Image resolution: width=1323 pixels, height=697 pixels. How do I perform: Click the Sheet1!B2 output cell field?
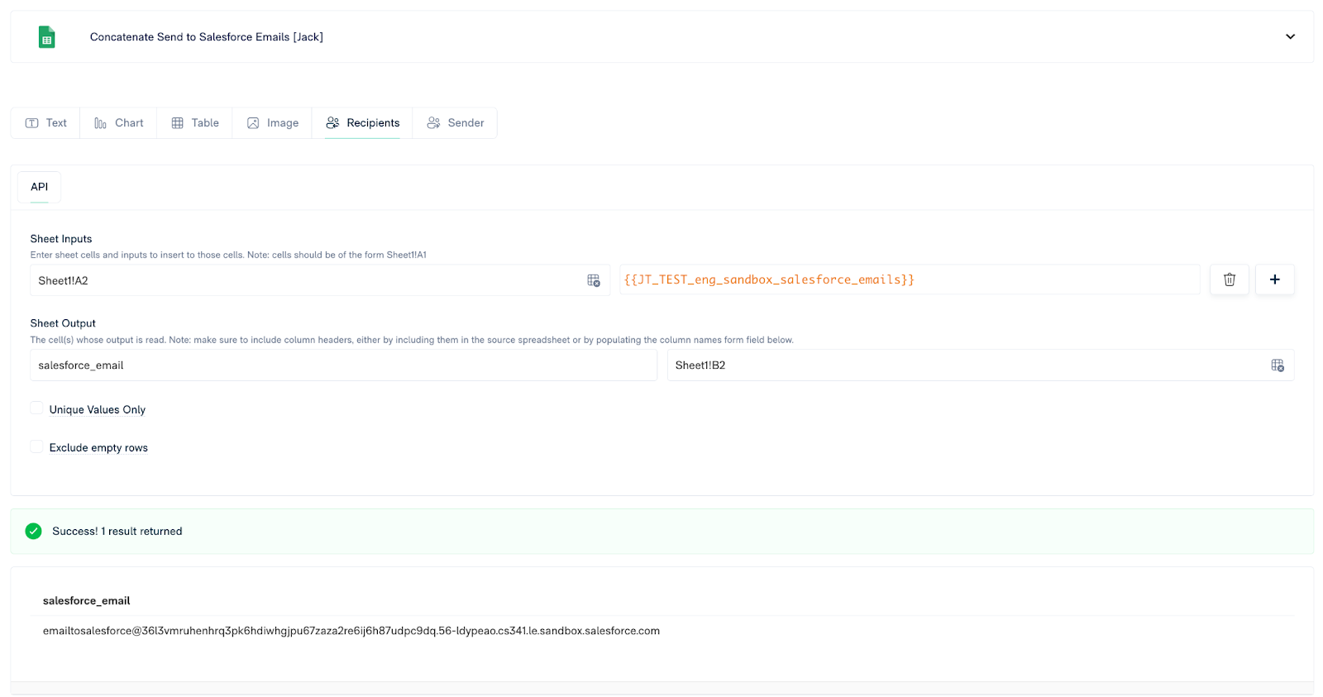[x=967, y=365]
